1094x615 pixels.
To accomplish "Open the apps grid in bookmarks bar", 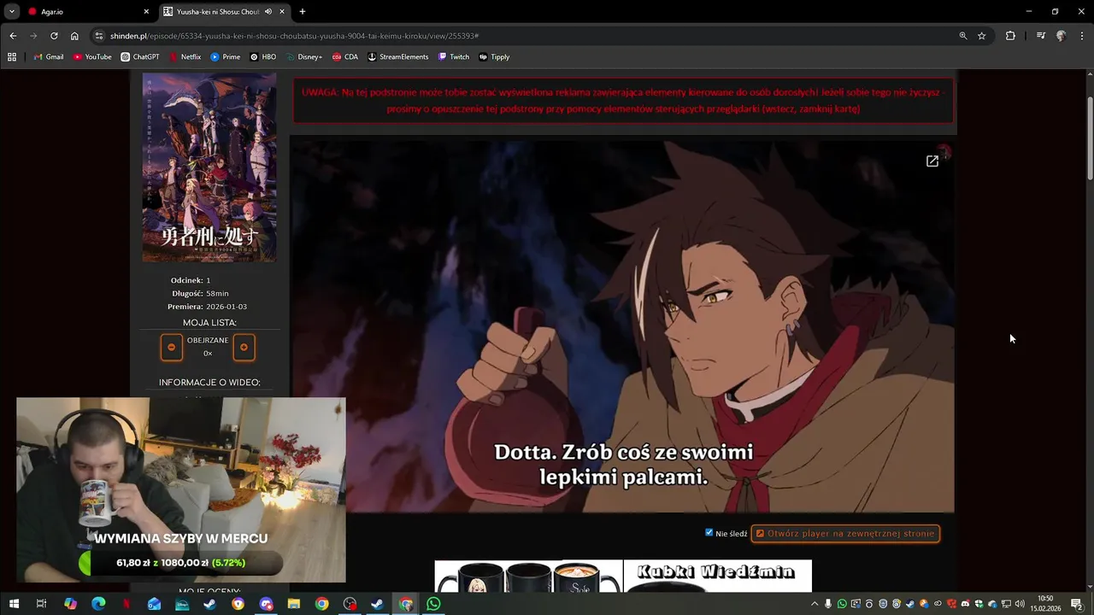I will 12,57.
